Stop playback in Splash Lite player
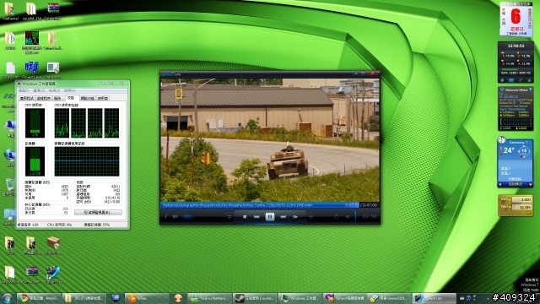 click(x=245, y=217)
